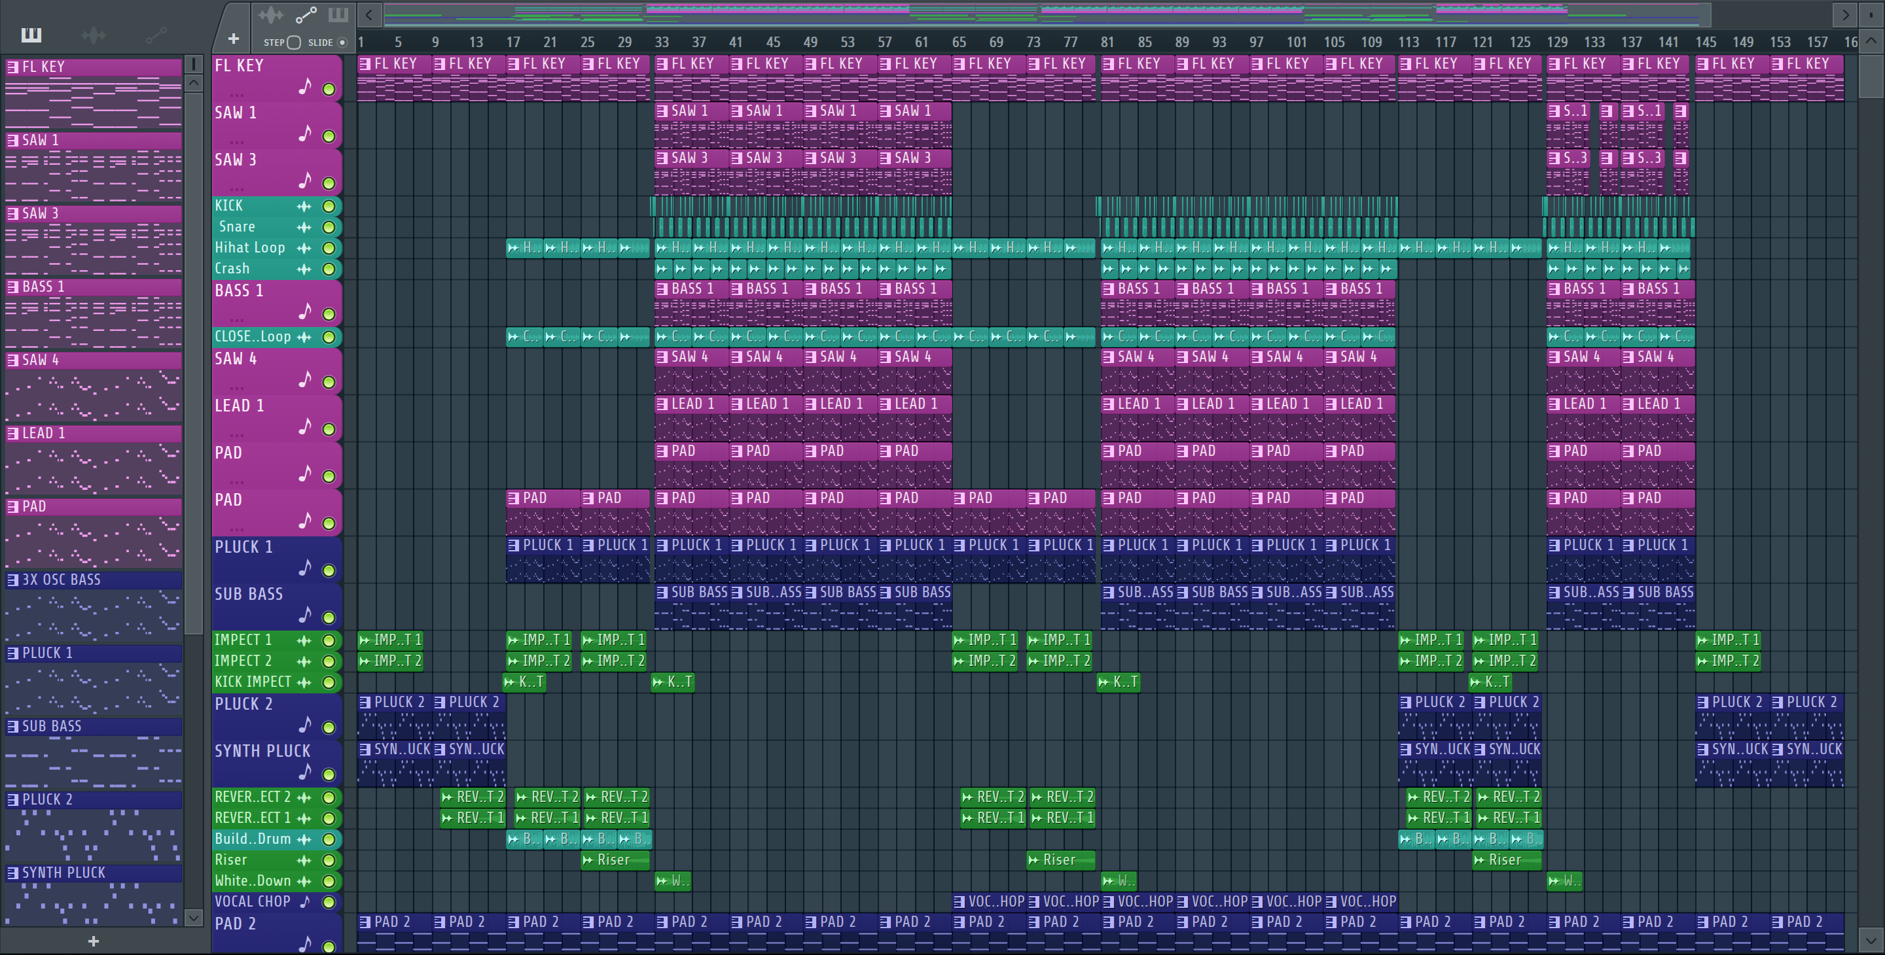Click the Riser clip at bar 25
This screenshot has height=955, width=1885.
[x=615, y=860]
